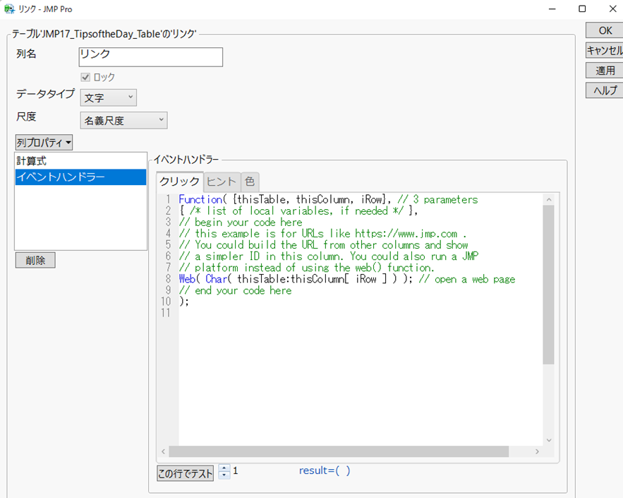Viewport: 623px width, 498px height.
Task: Click the キャンセル button
Action: click(x=605, y=51)
